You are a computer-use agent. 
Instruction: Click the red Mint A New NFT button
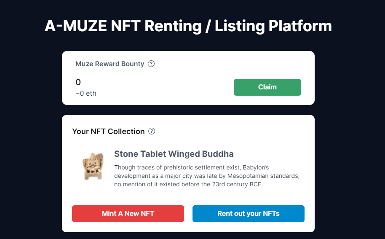pos(128,214)
